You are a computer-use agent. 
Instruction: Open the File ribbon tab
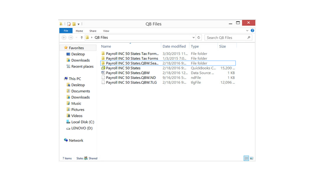pyautogui.click(x=66, y=31)
